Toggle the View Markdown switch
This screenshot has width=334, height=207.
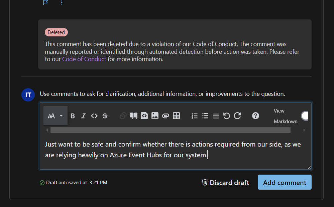point(305,116)
